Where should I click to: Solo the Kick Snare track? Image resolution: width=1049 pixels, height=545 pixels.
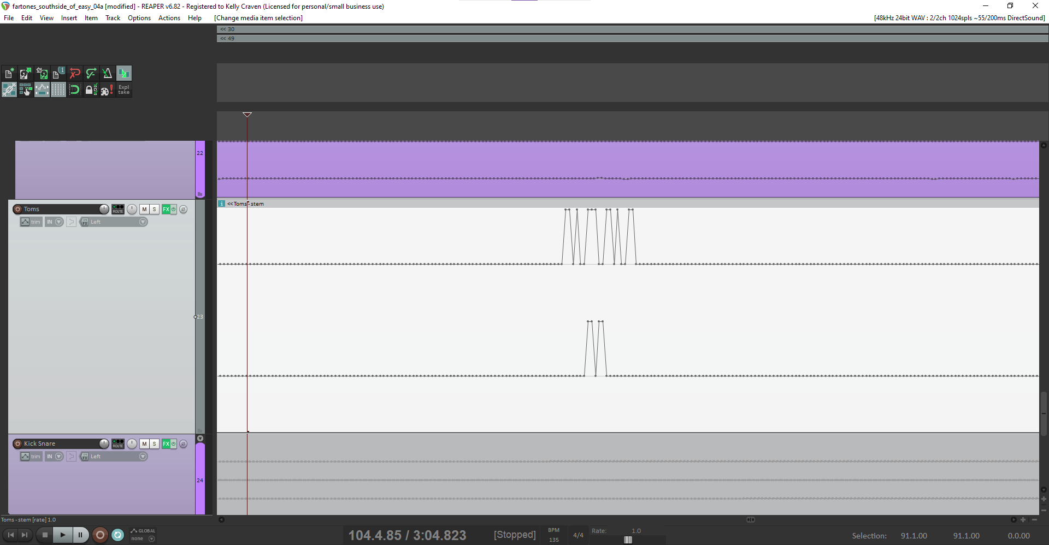[155, 444]
